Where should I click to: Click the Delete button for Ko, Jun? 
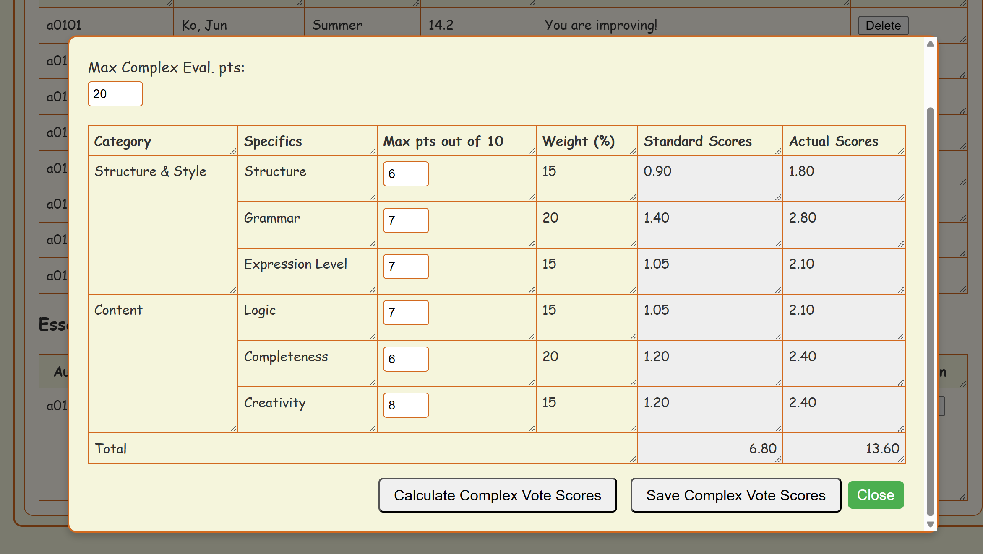tap(883, 26)
